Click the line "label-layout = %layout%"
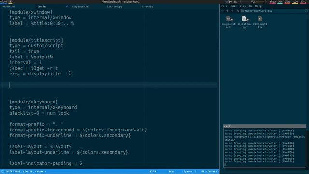 tap(41, 147)
